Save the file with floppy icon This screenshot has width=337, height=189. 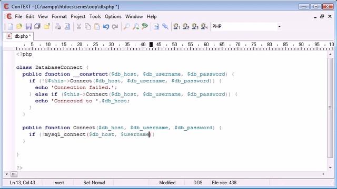click(x=28, y=27)
